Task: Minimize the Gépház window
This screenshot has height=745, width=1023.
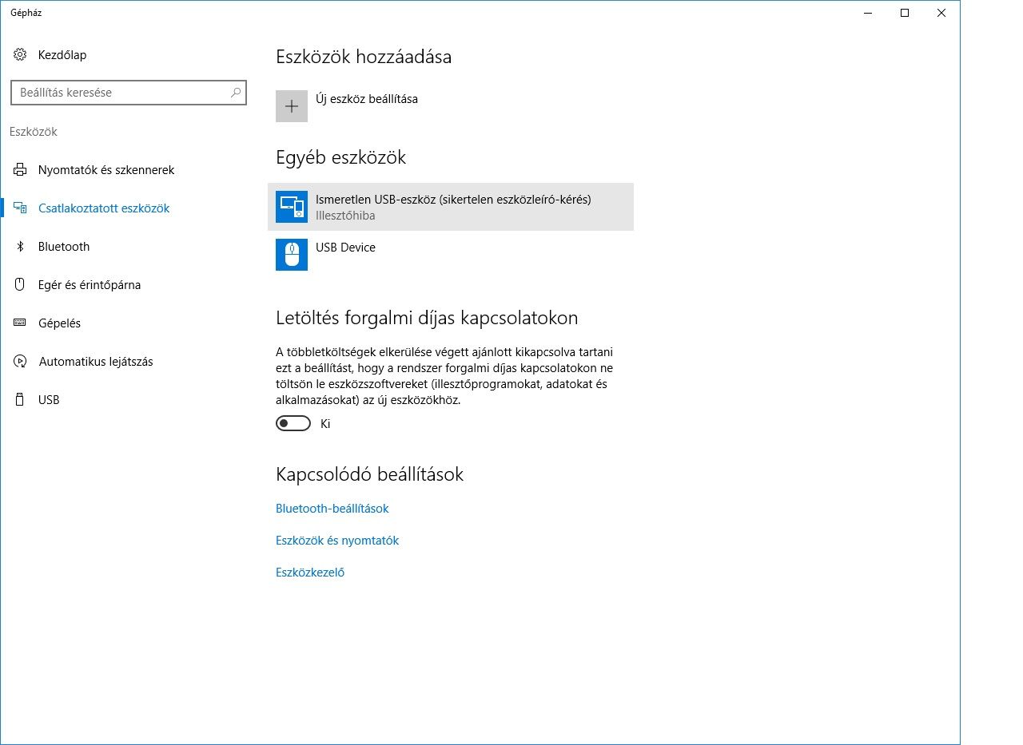Action: click(868, 12)
